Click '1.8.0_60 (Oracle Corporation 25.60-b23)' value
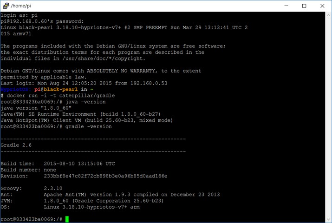 [104, 201]
